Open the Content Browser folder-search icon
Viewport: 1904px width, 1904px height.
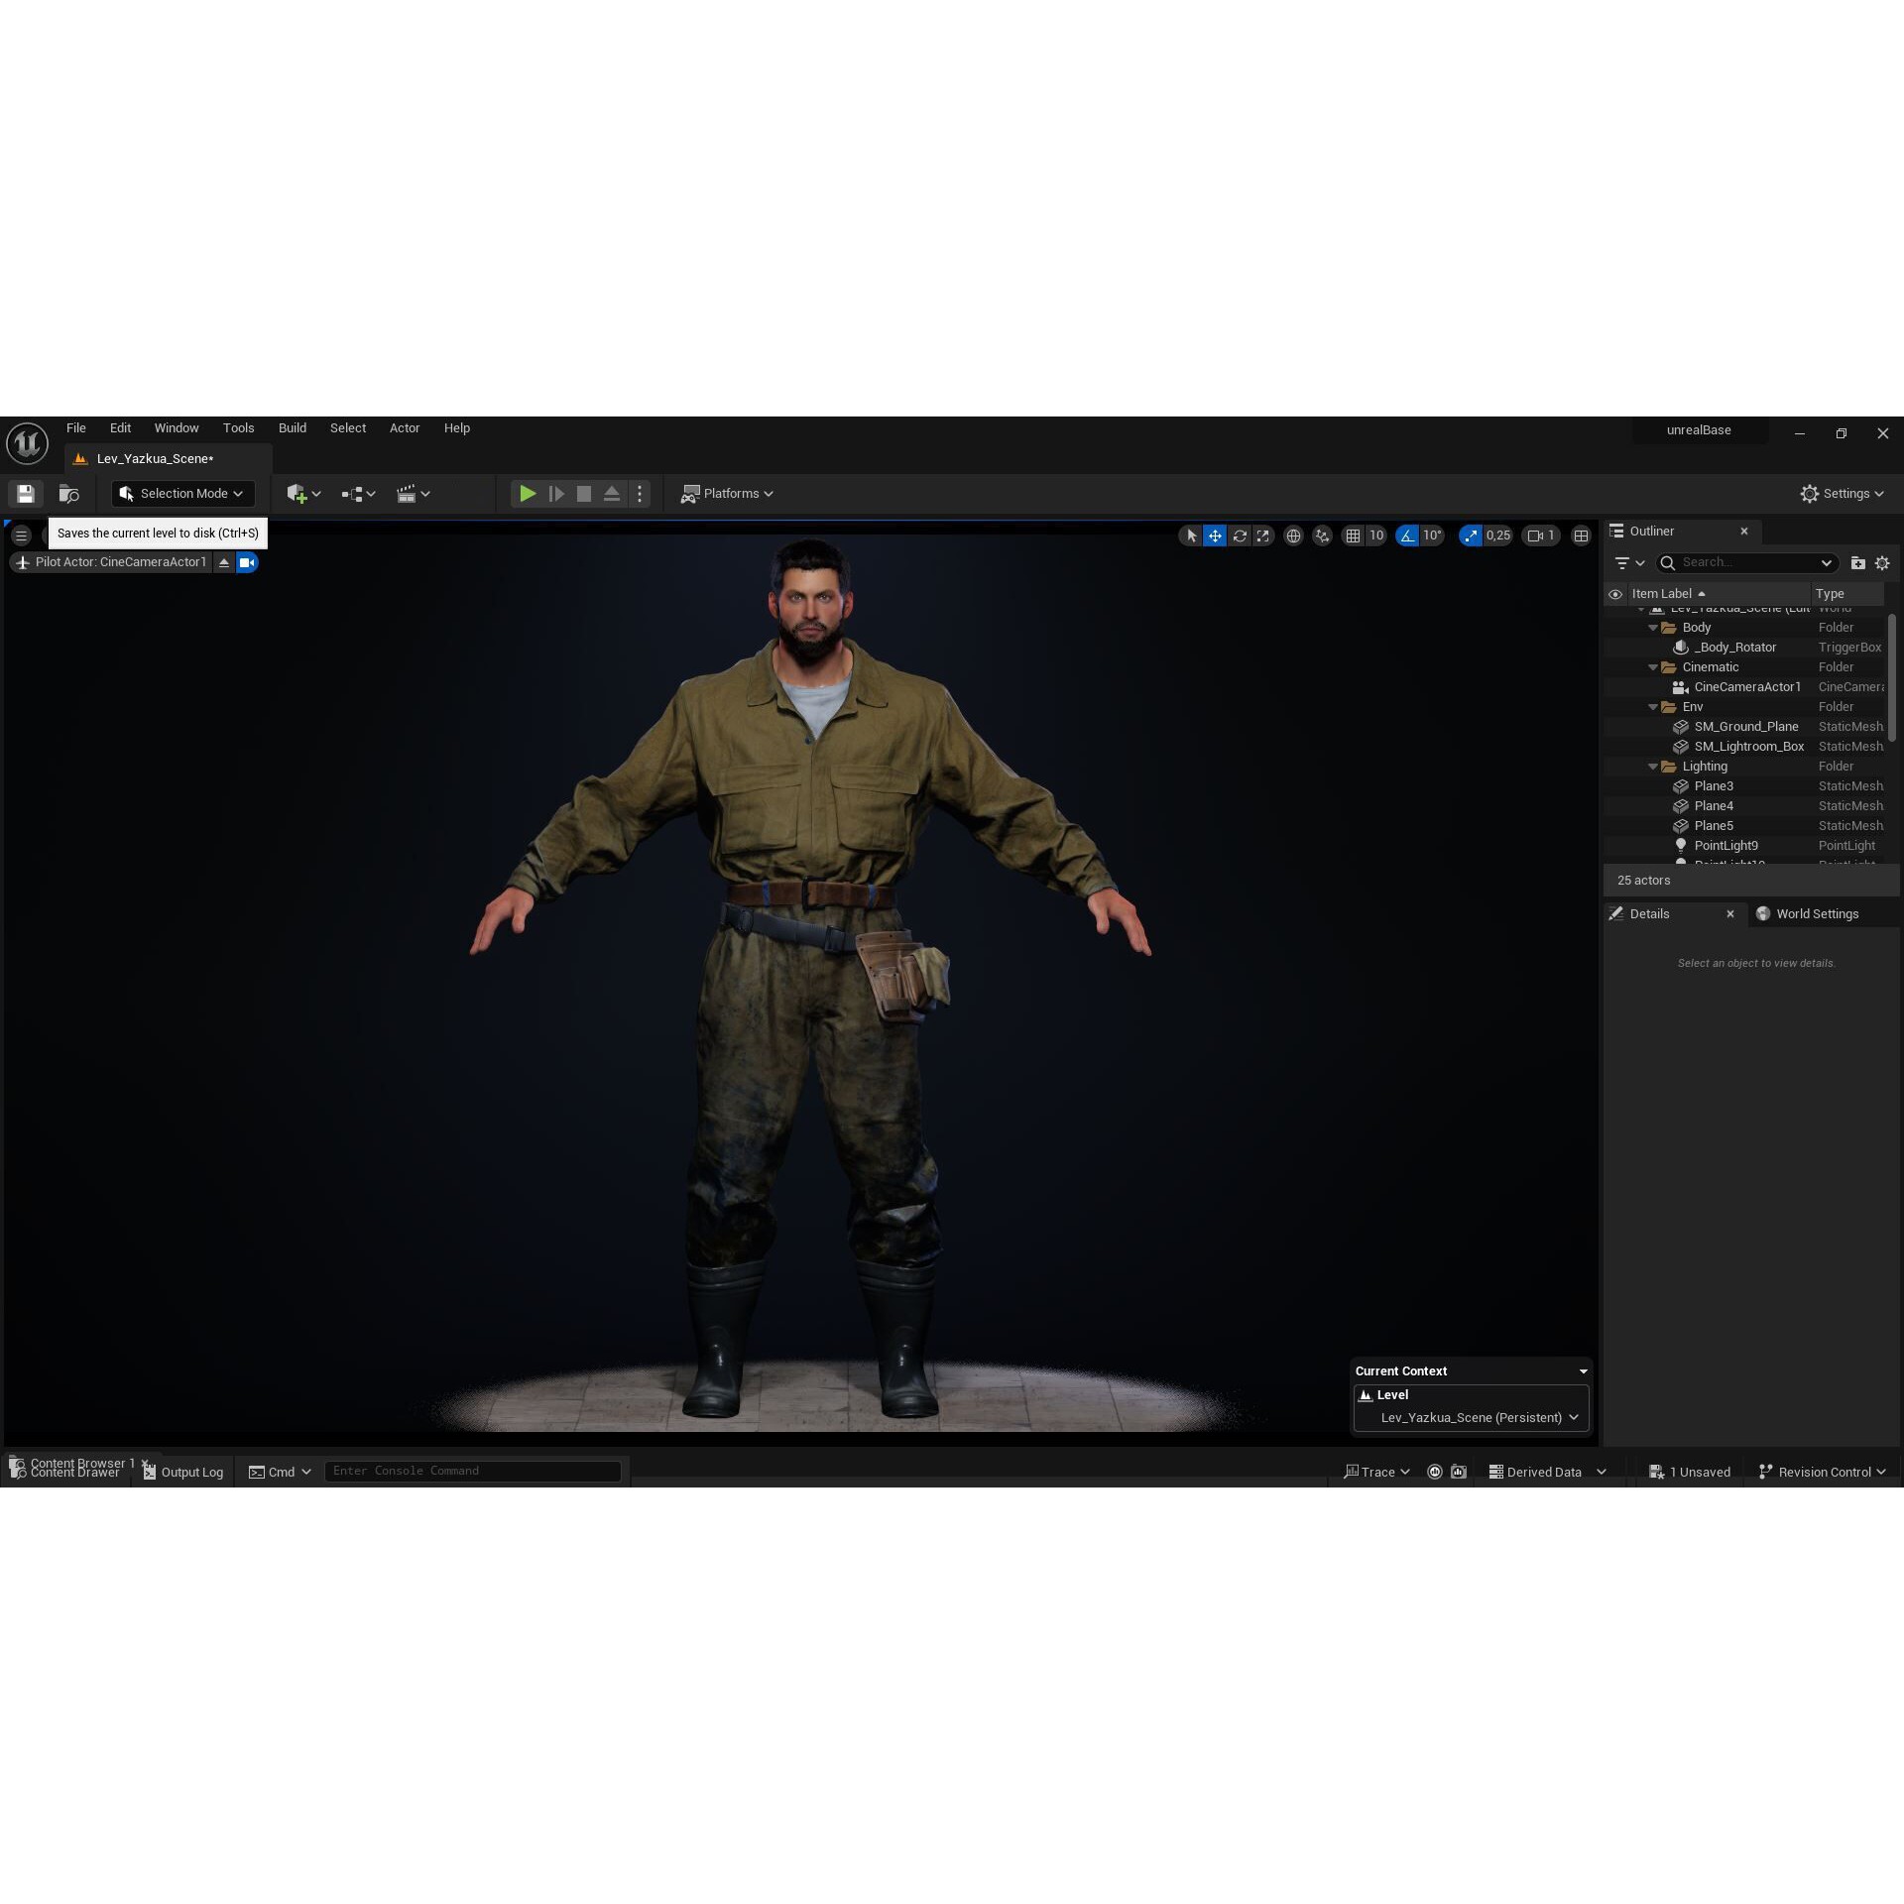68,493
